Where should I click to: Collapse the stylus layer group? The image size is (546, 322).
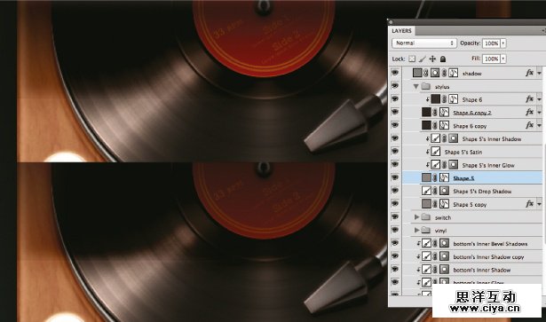coord(415,86)
